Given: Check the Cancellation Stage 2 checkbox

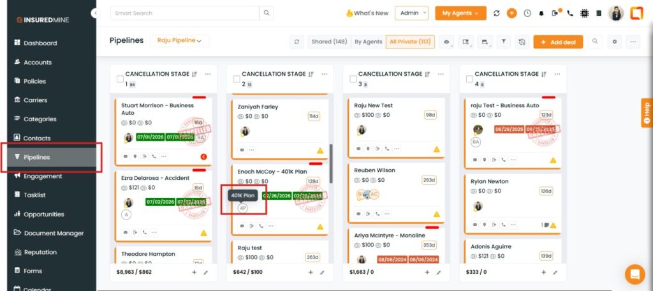Looking at the screenshot, I should point(237,78).
